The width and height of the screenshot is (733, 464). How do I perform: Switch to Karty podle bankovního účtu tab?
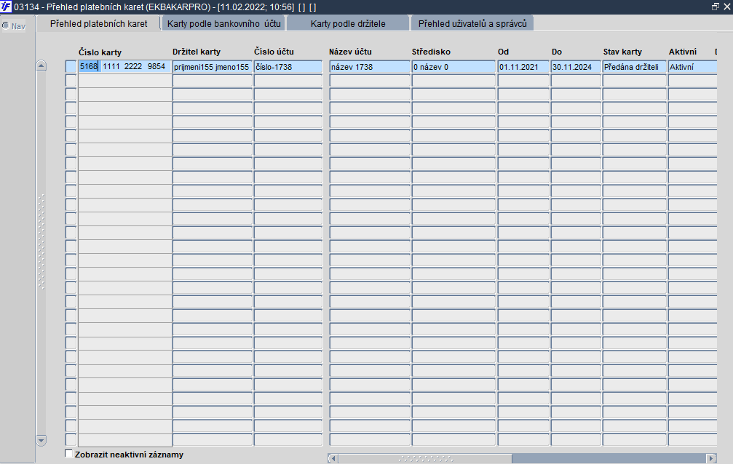click(x=224, y=23)
